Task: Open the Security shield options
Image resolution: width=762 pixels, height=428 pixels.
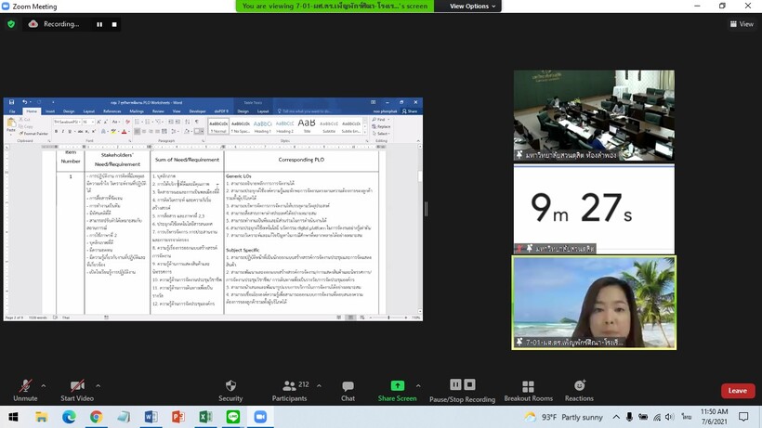Action: 230,390
